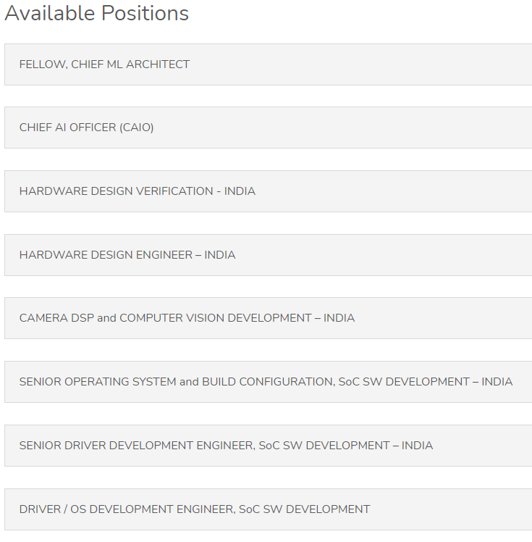Screen dimensions: 532x542
Task: Open Senior Operating System and Build Configuration listing
Action: (269, 382)
